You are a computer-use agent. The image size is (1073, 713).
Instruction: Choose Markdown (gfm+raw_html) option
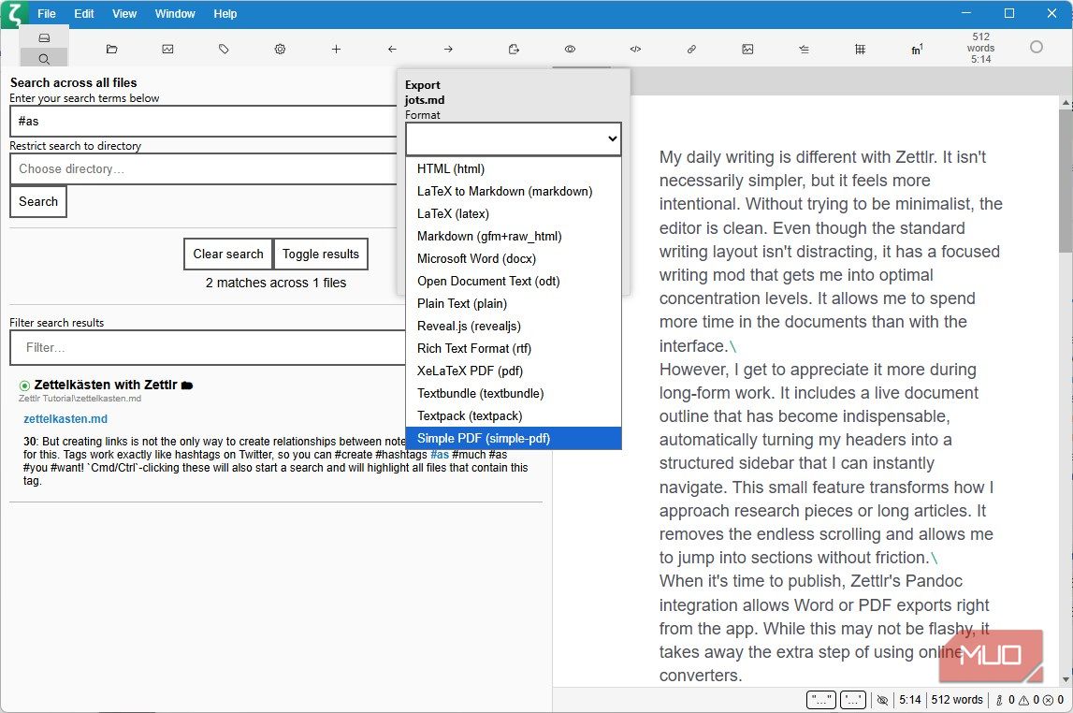pos(514,237)
